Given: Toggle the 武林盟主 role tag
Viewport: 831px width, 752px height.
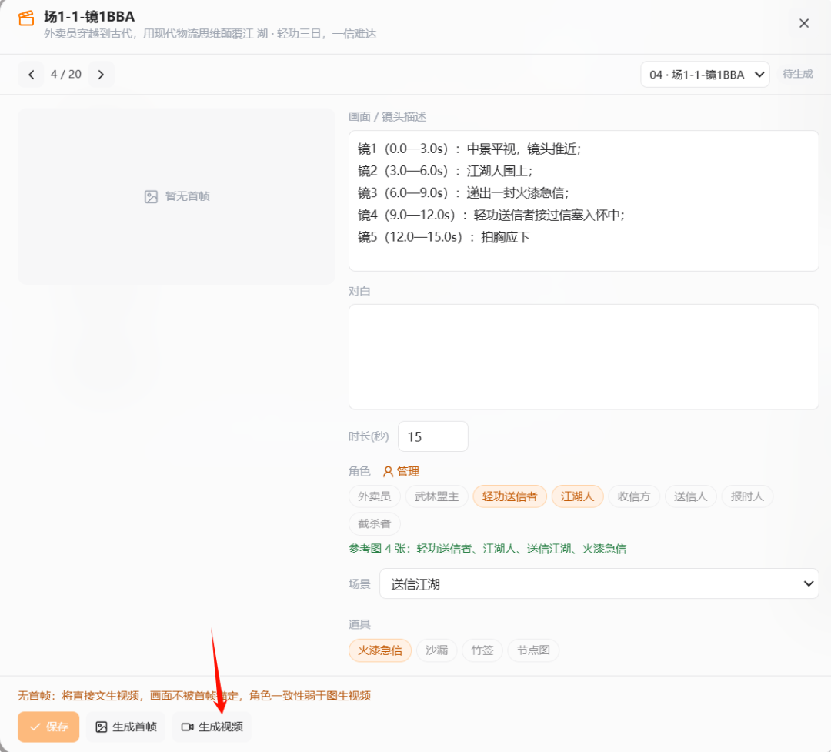Looking at the screenshot, I should [437, 497].
